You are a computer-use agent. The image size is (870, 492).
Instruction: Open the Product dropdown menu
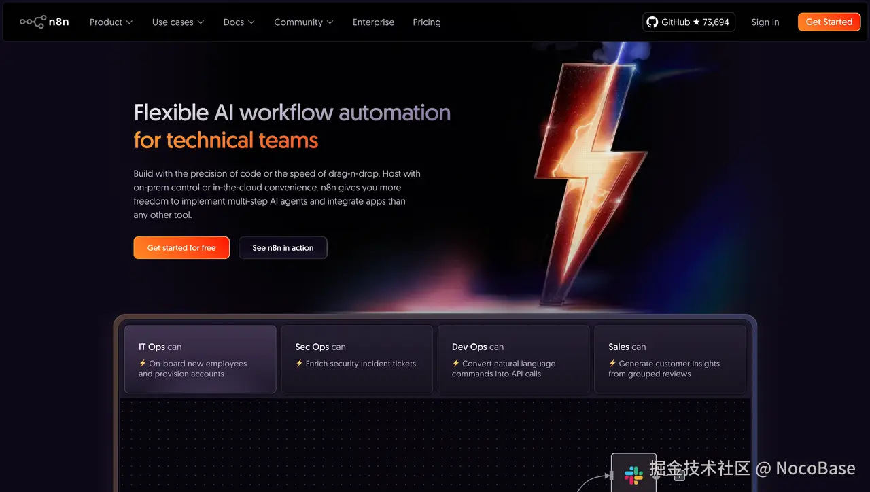tap(111, 22)
